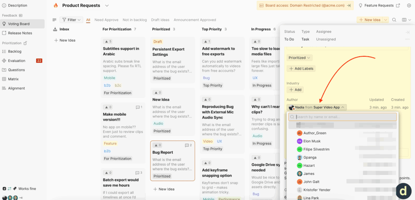Open comments on the Bug Report card

point(188,145)
